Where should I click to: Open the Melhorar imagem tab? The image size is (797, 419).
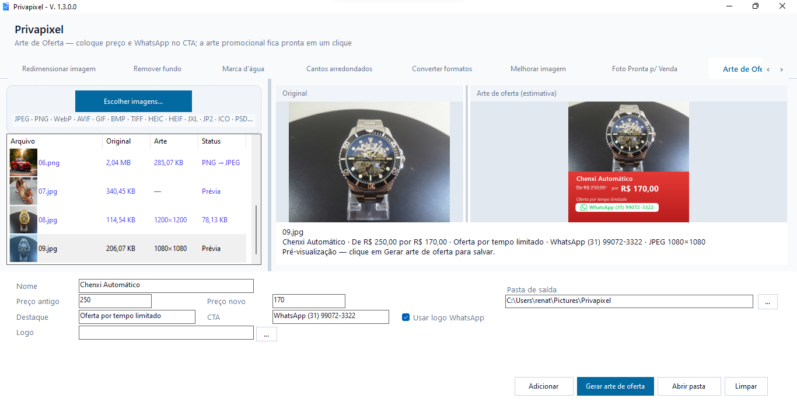(x=538, y=69)
